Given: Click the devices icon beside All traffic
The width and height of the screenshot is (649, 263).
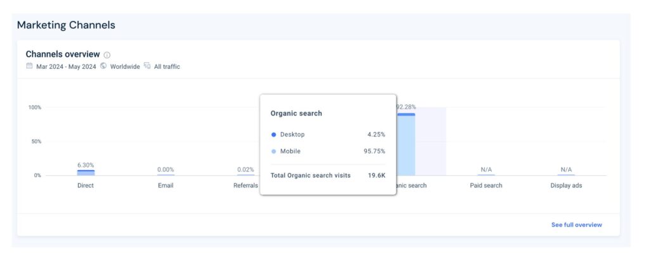Looking at the screenshot, I should pos(147,66).
